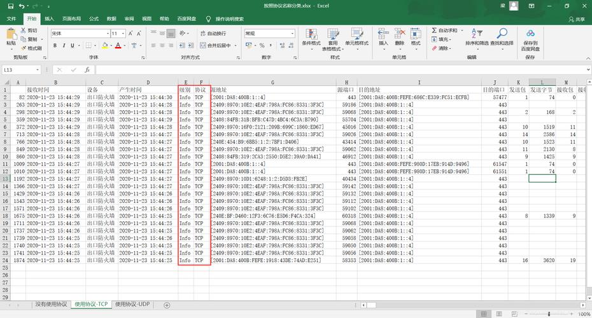Click the Insert Function fx icon
Image resolution: width=592 pixels, height=318 pixels.
point(87,70)
